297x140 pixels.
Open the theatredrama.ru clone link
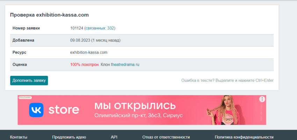(x=125, y=64)
